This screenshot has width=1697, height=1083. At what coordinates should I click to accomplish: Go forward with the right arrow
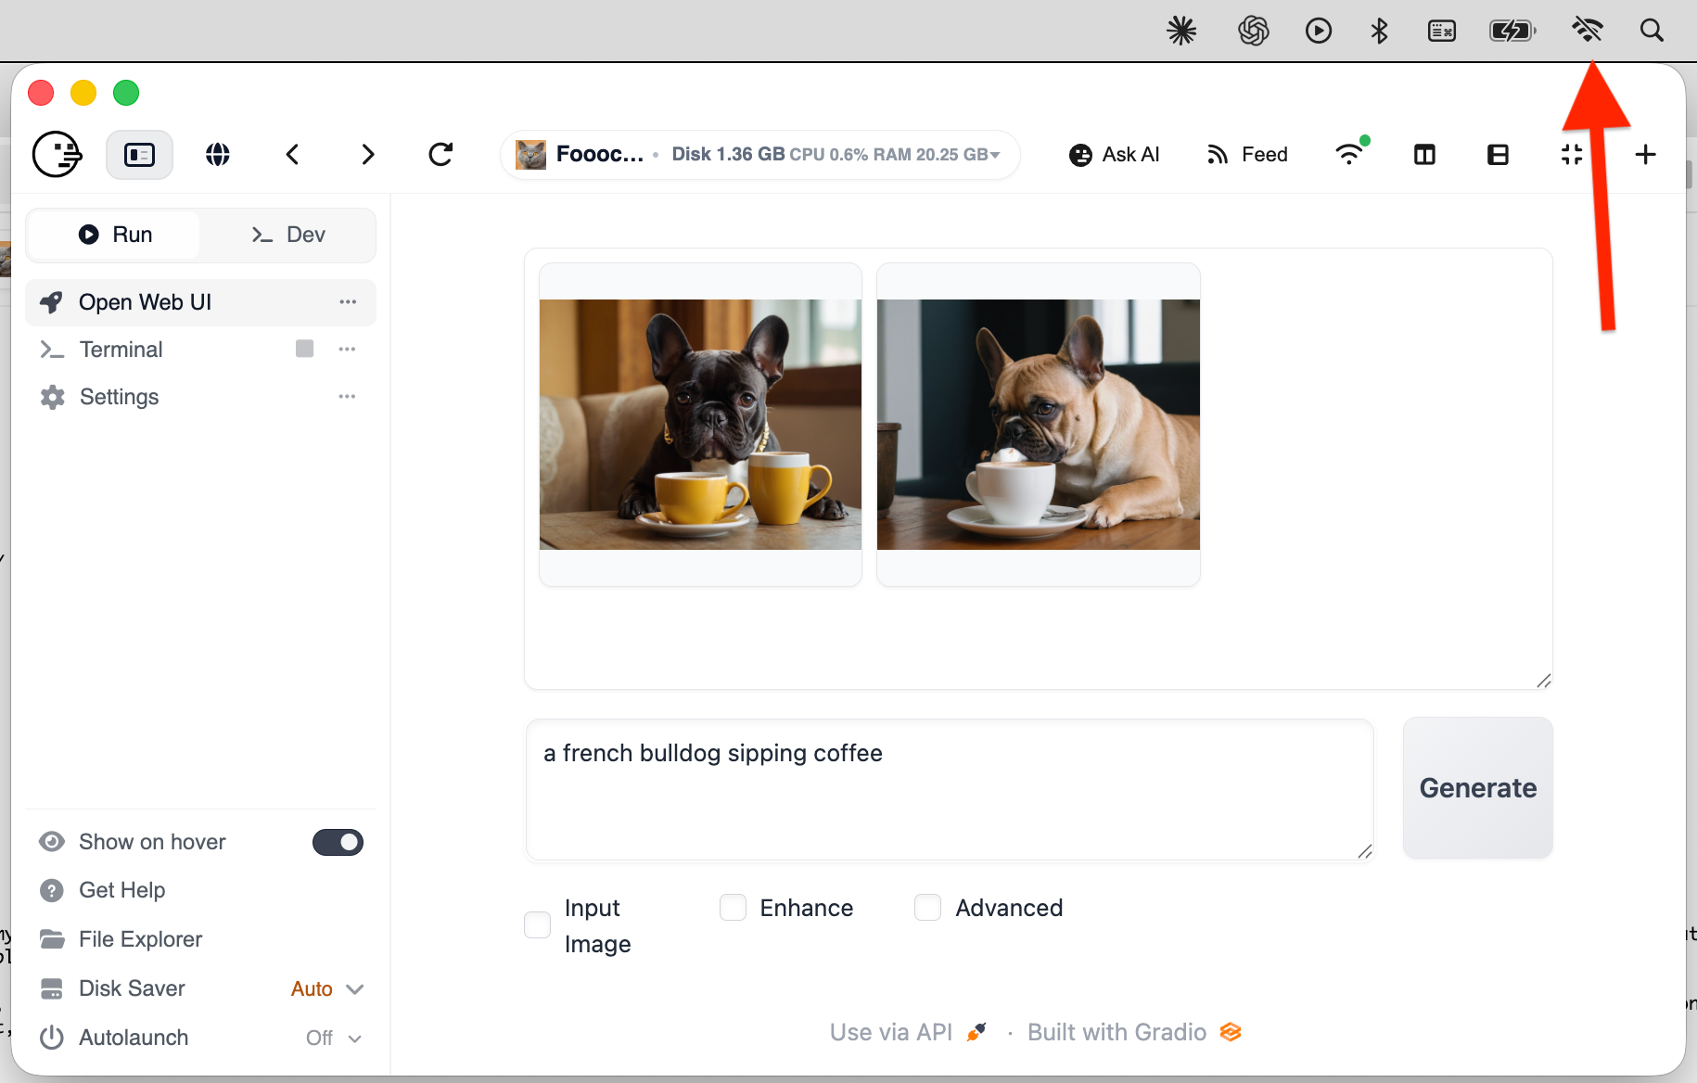pyautogui.click(x=368, y=155)
